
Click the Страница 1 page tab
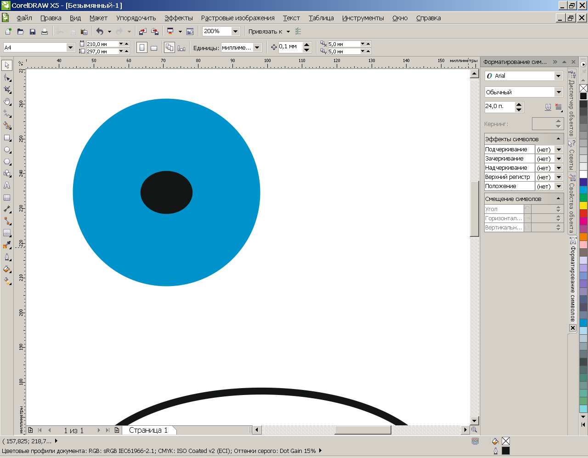coord(148,430)
